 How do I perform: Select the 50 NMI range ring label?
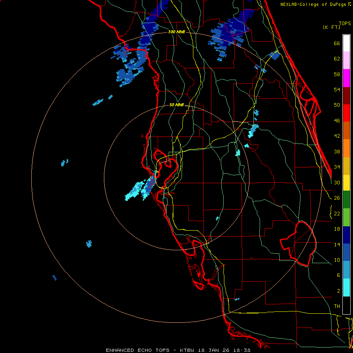[x=176, y=105]
